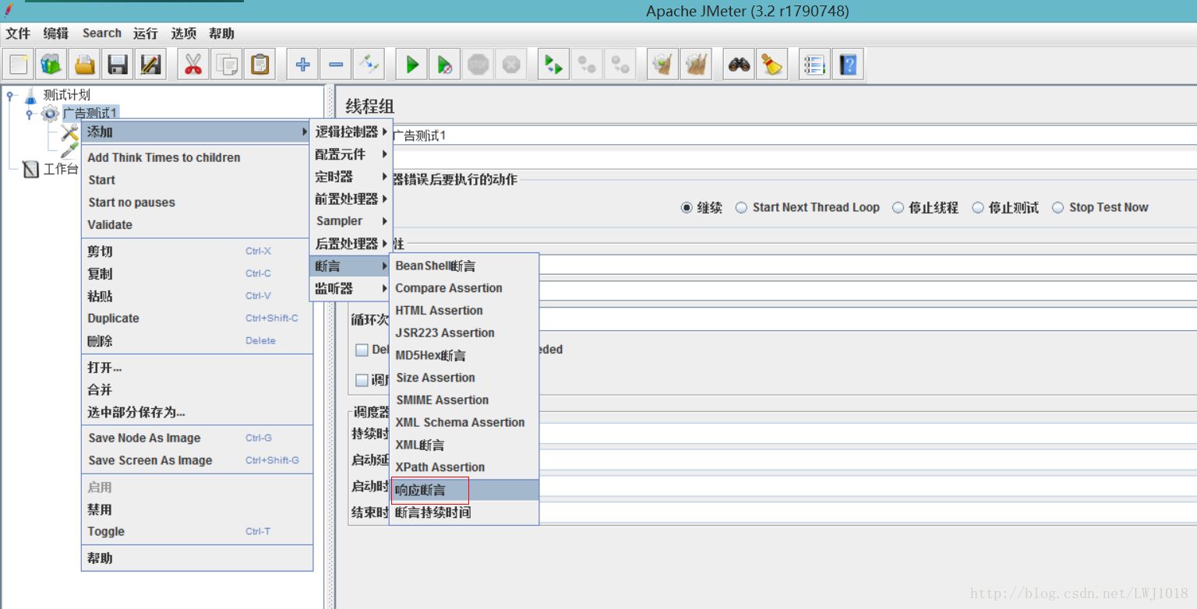Choose JSR223 Assertion from the submenu
This screenshot has width=1197, height=609.
[464, 333]
